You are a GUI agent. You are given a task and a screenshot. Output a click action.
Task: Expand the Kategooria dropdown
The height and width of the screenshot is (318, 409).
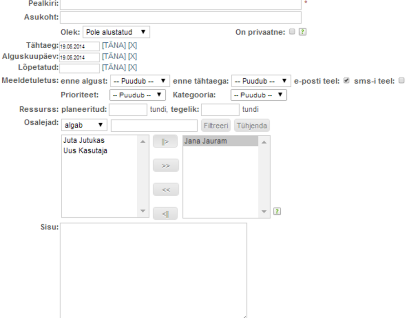259,95
